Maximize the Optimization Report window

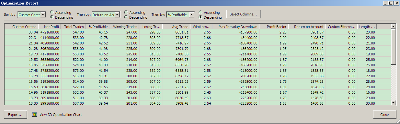[x=390, y=3]
